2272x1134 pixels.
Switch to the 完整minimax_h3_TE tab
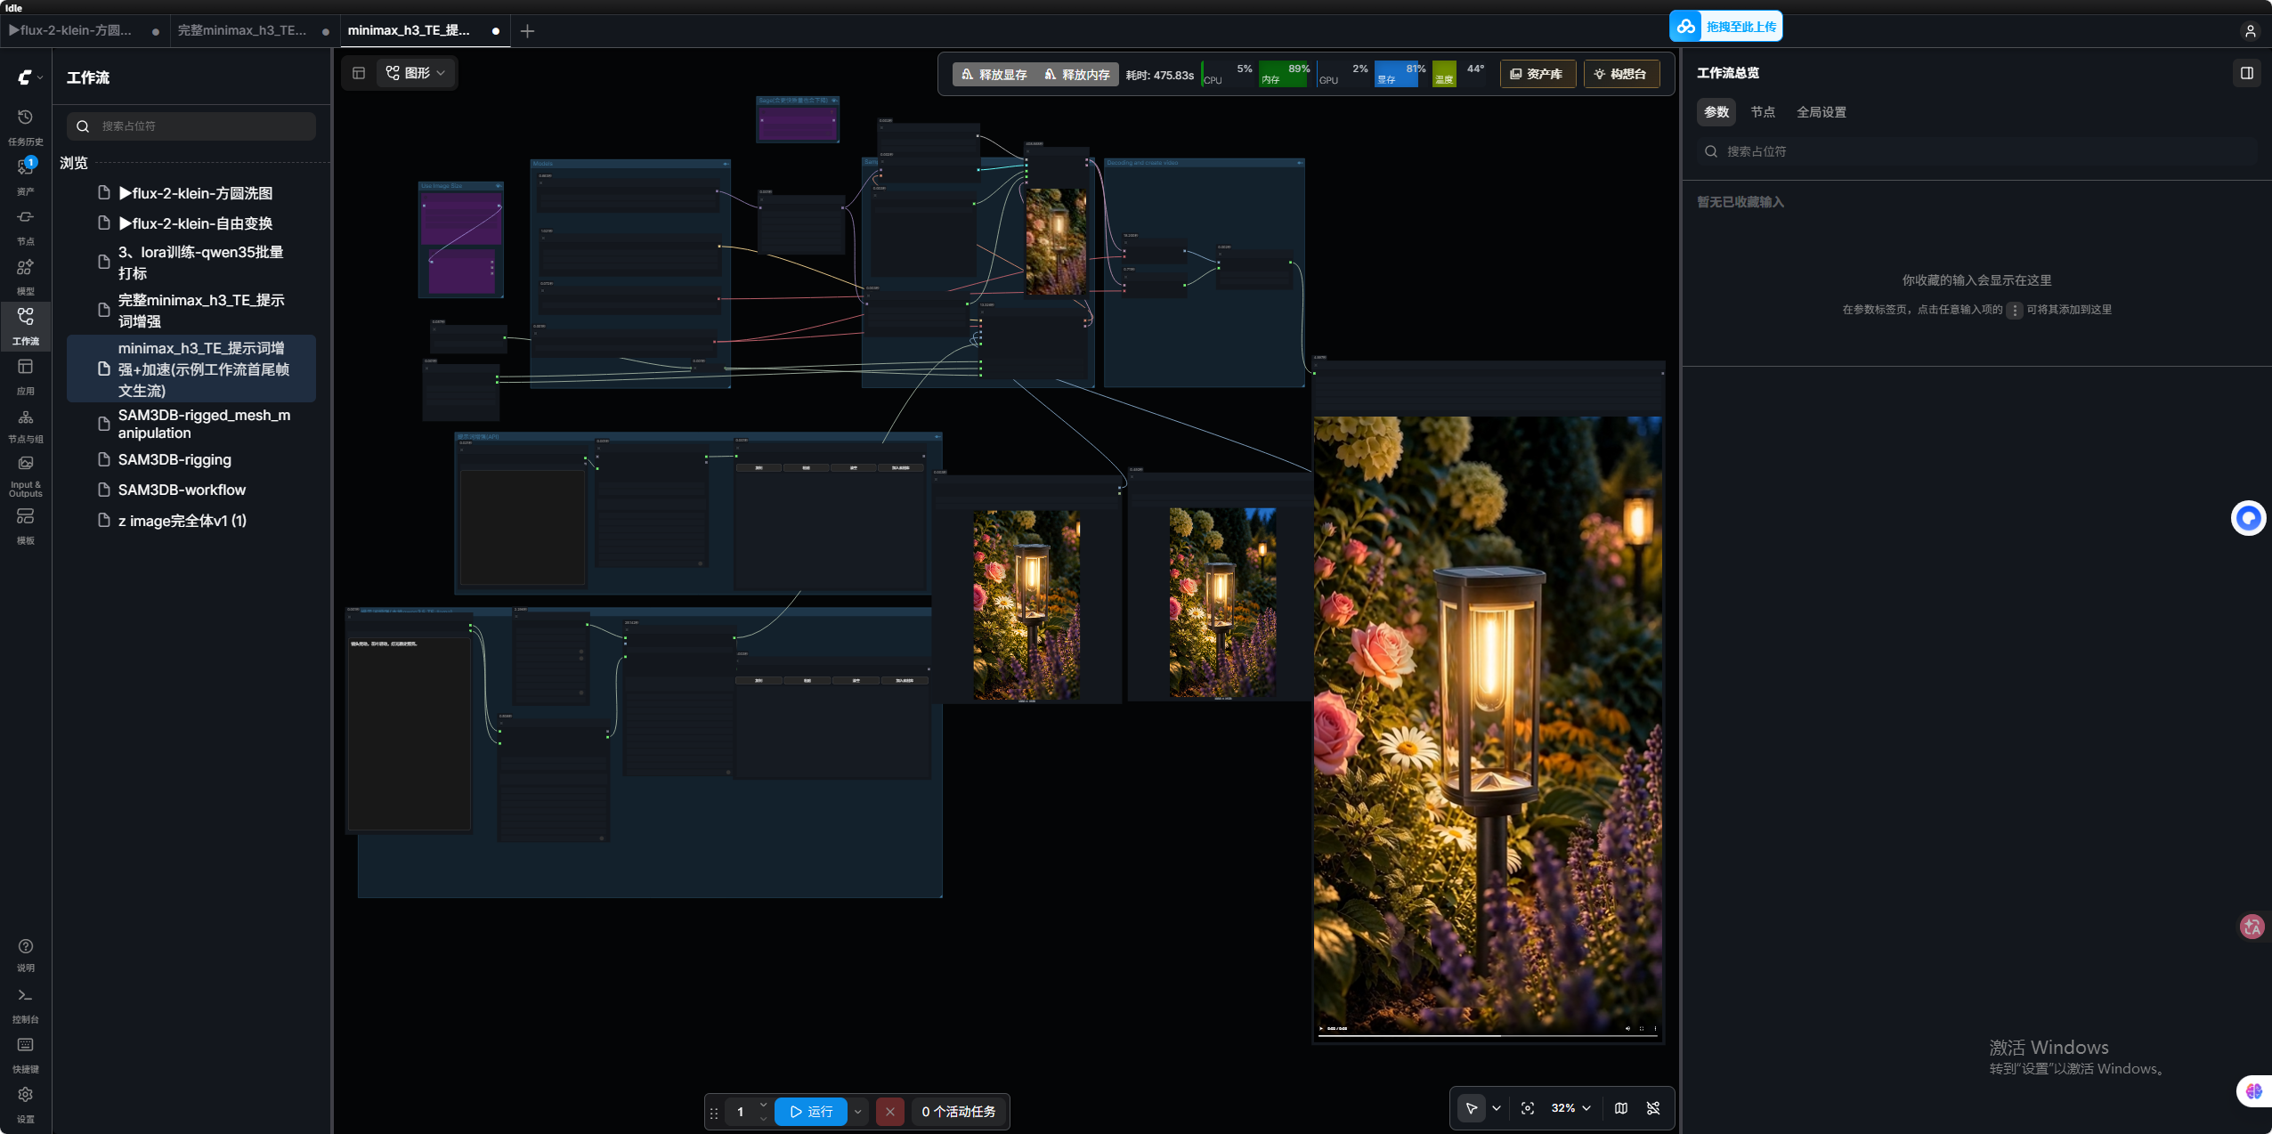[x=242, y=30]
